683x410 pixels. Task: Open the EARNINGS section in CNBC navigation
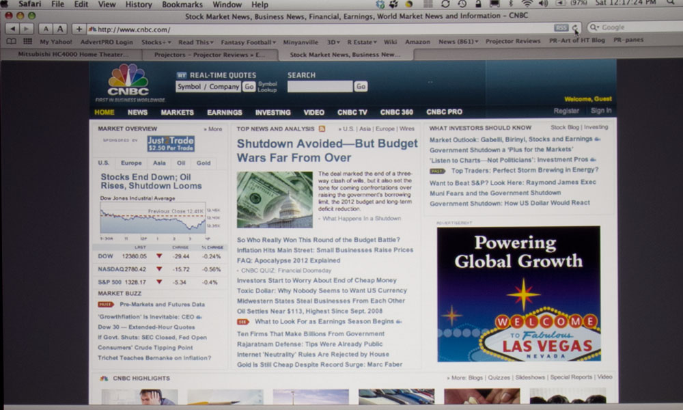pyautogui.click(x=224, y=113)
